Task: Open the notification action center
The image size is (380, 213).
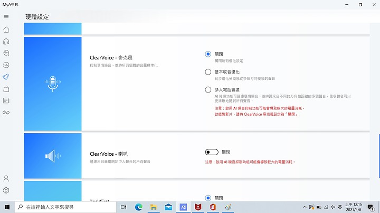Action: point(370,207)
